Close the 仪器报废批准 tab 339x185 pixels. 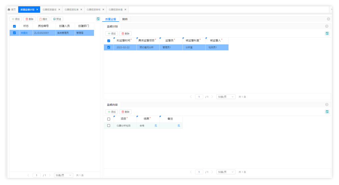81,10
